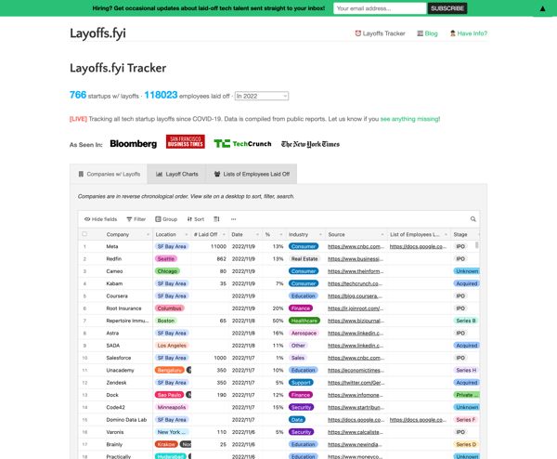Click the Support industry tag for Zendesk
The image size is (557, 459).
pos(301,383)
